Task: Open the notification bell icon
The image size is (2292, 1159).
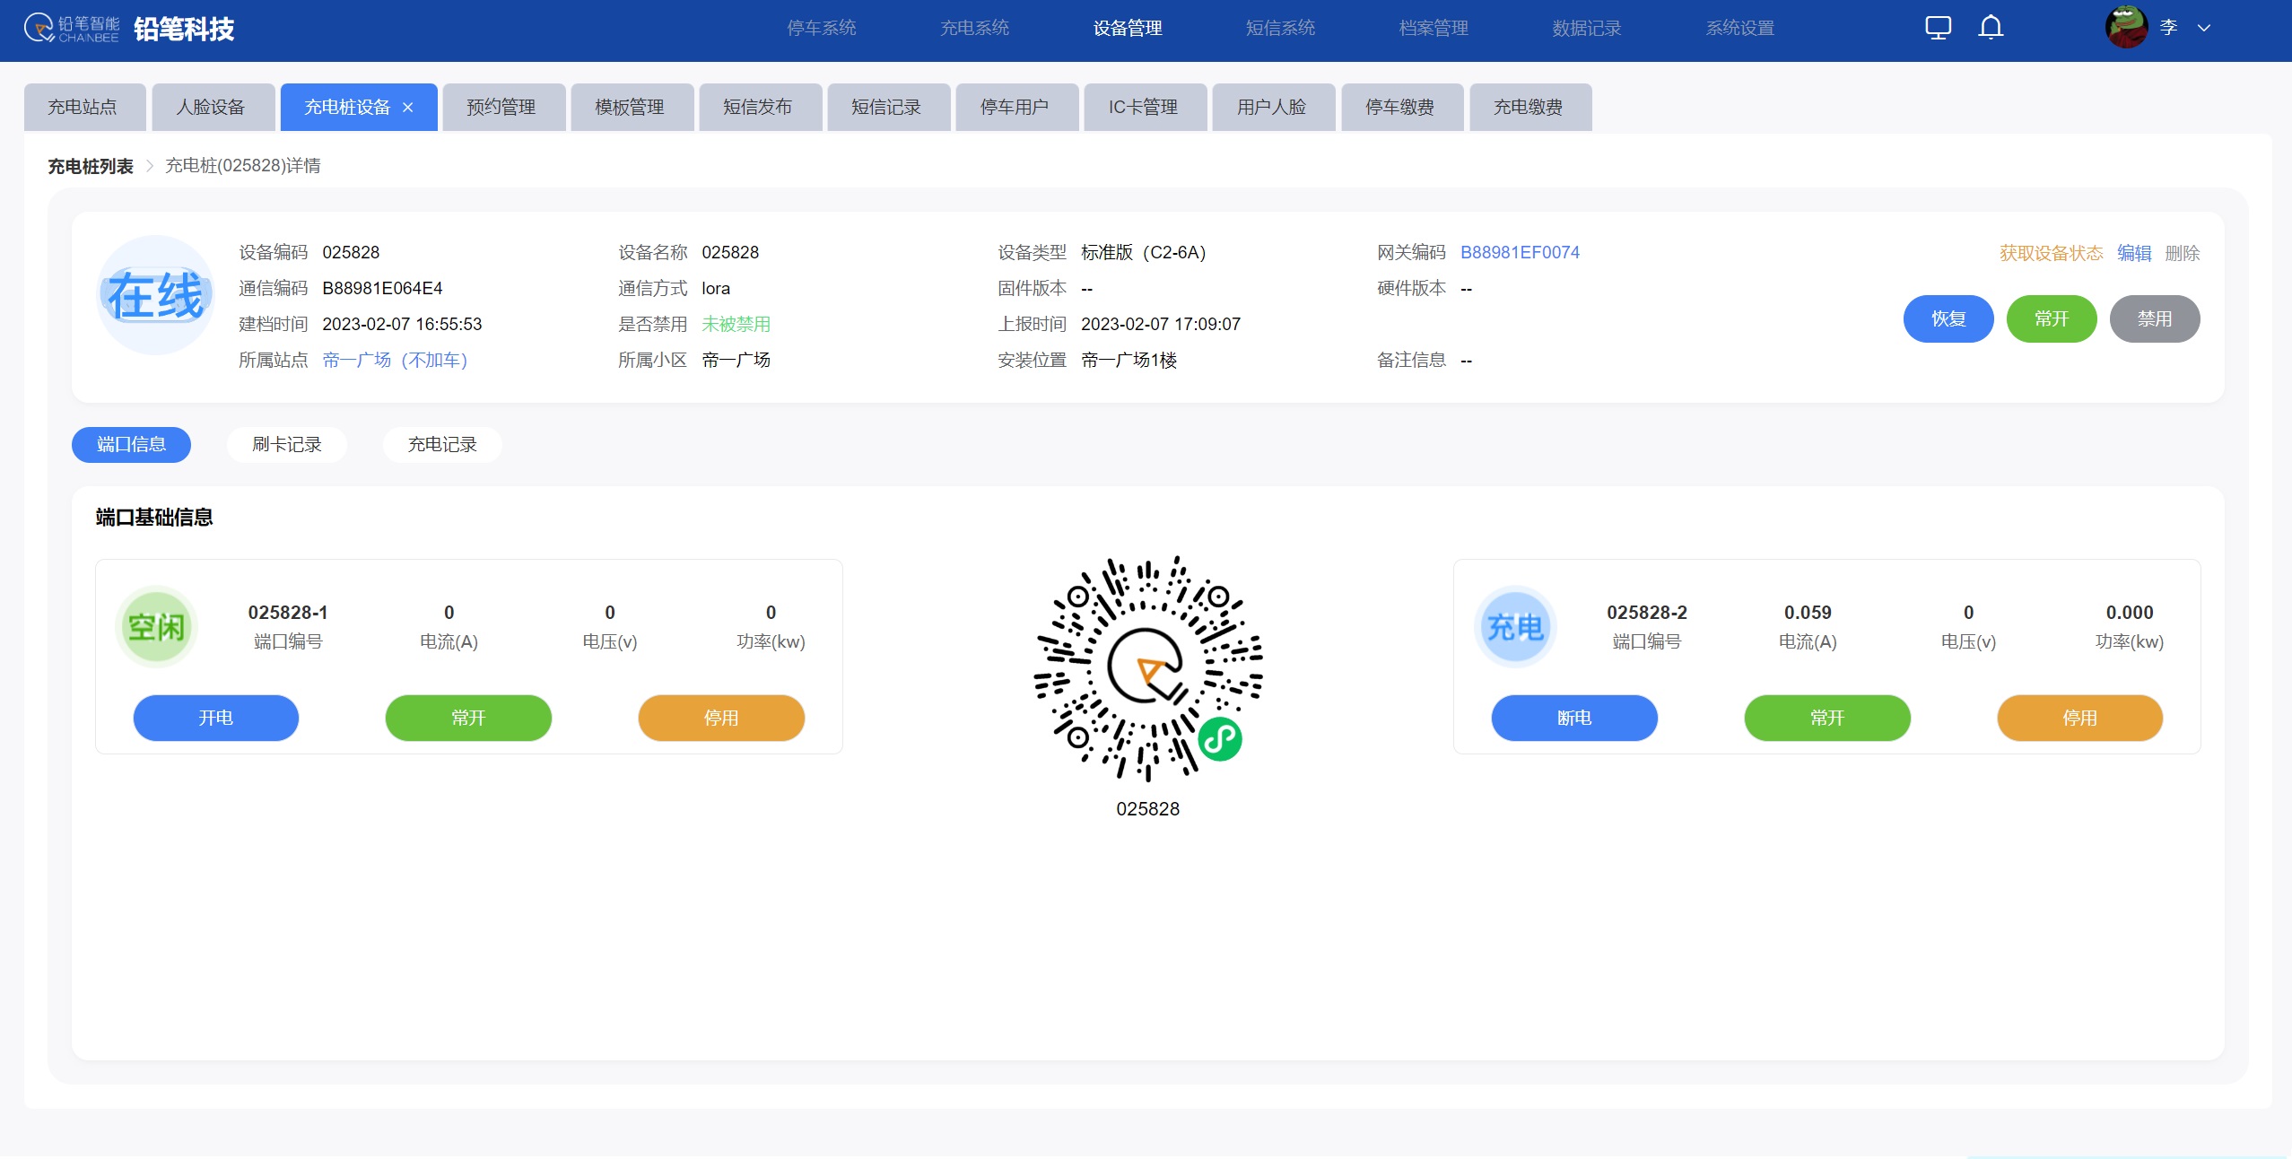Action: [1991, 28]
